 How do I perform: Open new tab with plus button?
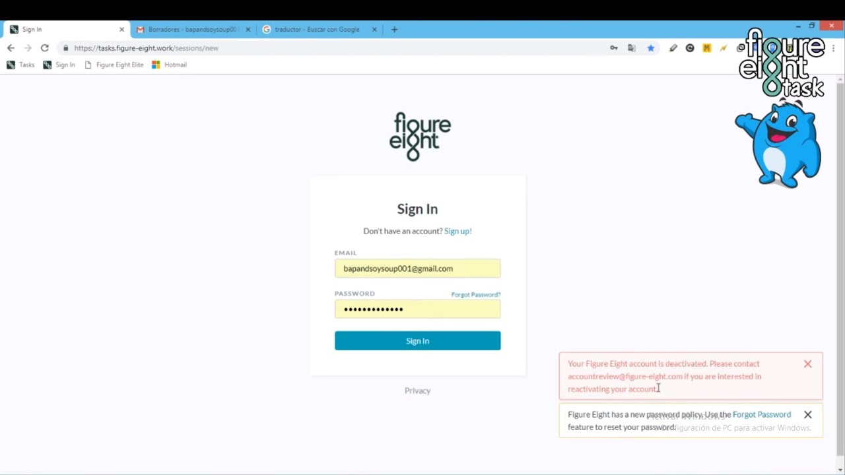[395, 29]
